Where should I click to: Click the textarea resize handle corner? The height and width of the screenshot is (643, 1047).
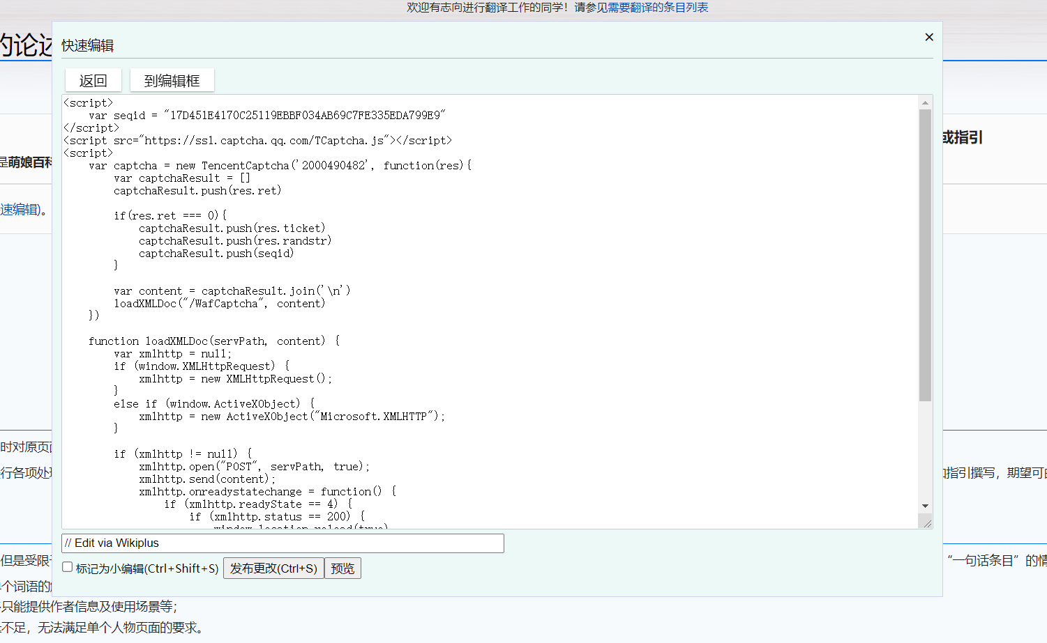[x=926, y=522]
